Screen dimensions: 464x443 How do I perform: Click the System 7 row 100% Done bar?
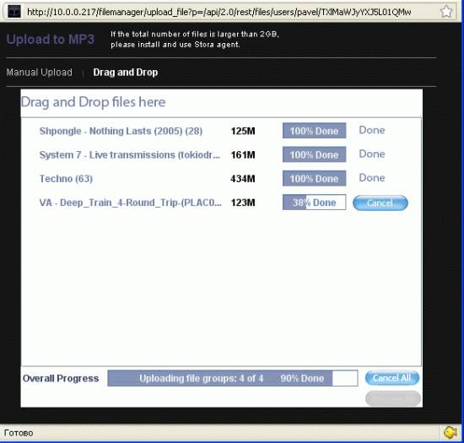tap(315, 154)
